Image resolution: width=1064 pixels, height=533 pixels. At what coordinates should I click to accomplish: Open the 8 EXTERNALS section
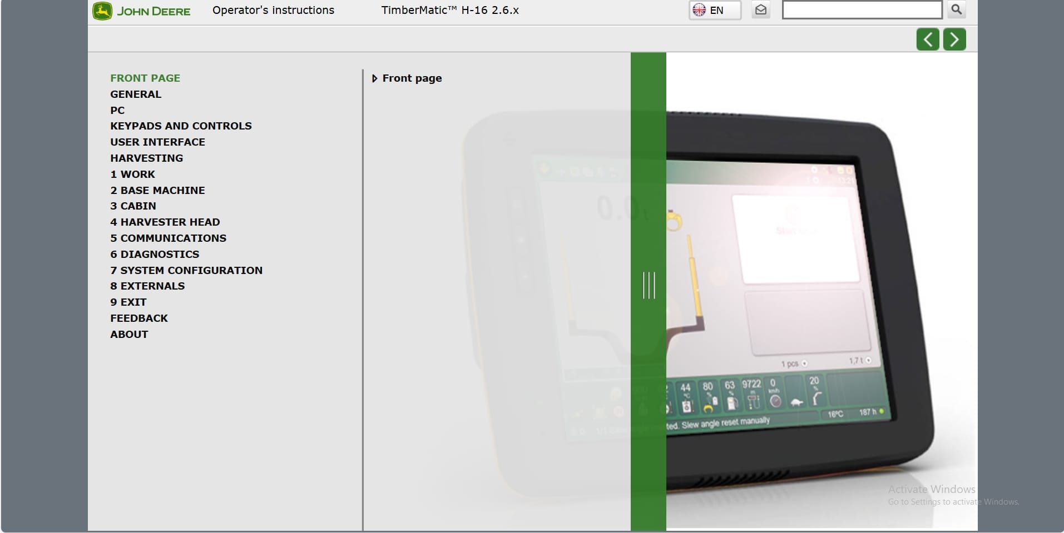147,286
